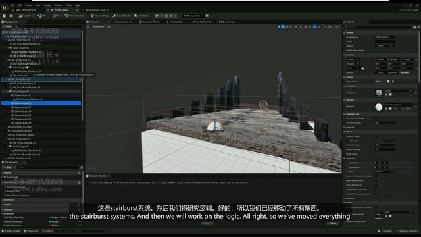
Task: Click the lock scale ratio icon
Action: pos(362,68)
